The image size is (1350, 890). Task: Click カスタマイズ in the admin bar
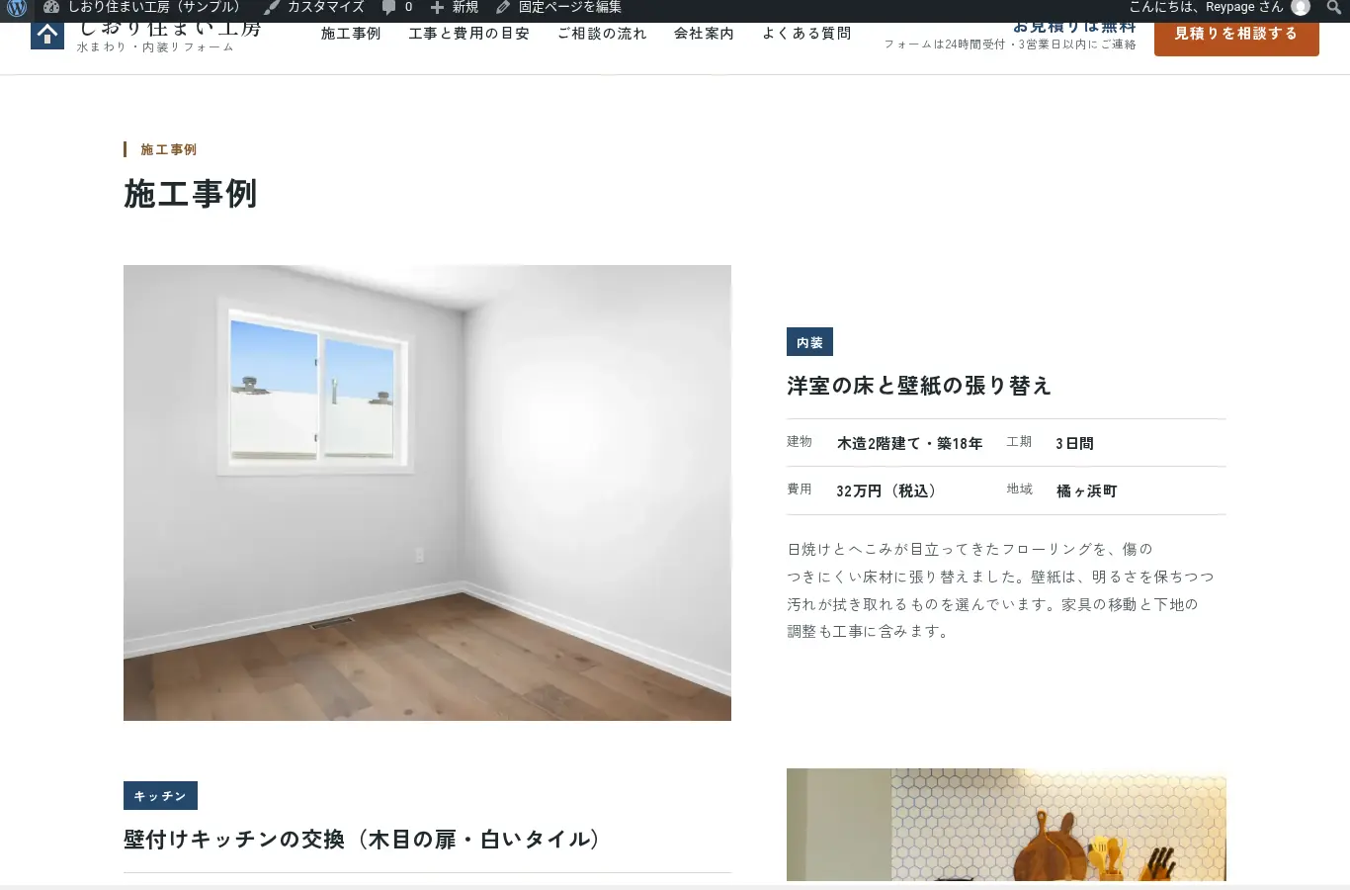326,7
